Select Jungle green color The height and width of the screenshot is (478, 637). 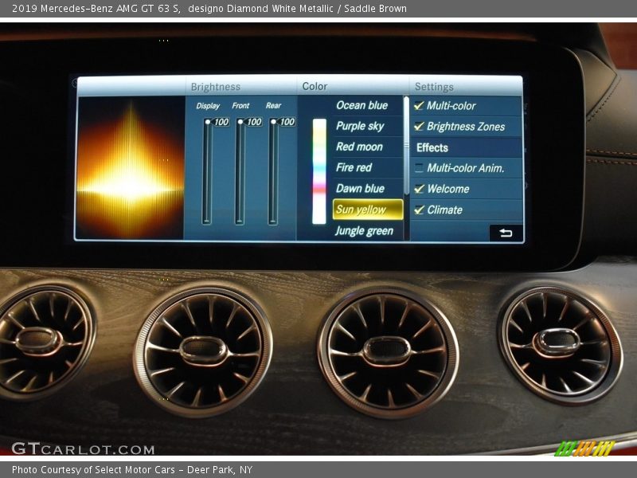364,231
